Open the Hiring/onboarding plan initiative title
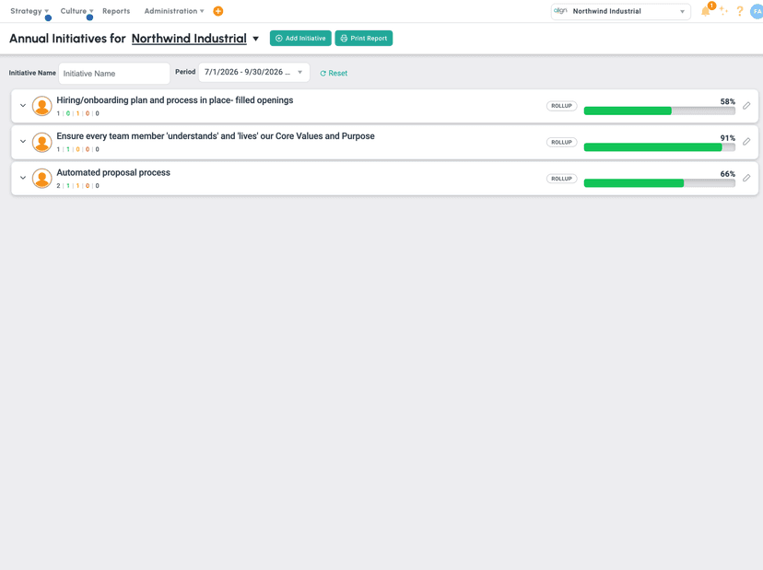The height and width of the screenshot is (570, 763). point(175,100)
